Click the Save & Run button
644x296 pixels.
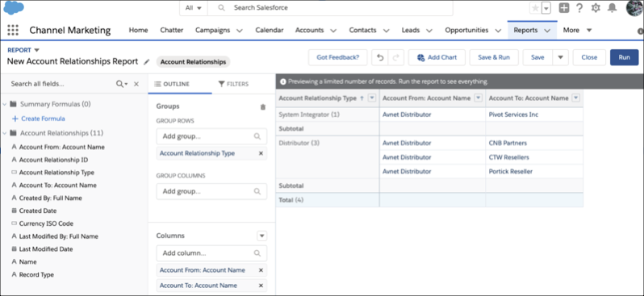point(494,57)
